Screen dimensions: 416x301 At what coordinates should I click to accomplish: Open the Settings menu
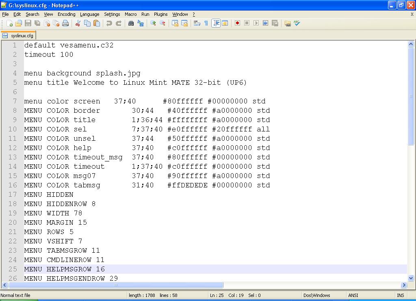point(112,14)
